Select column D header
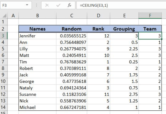The image size is (166, 114). click(x=99, y=16)
